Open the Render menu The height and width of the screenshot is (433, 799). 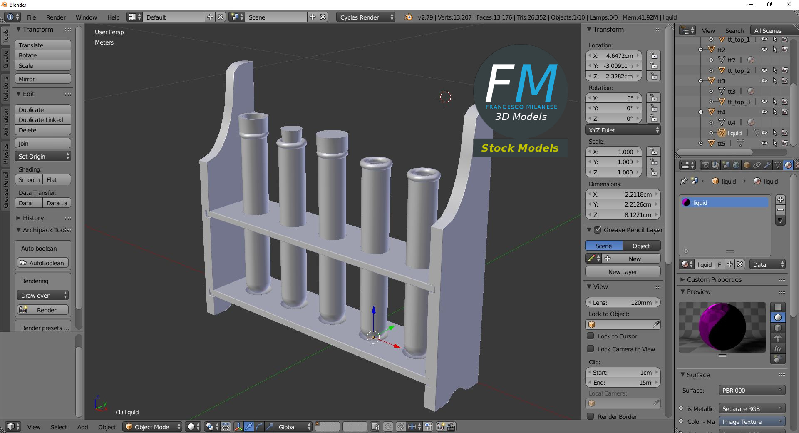[55, 17]
